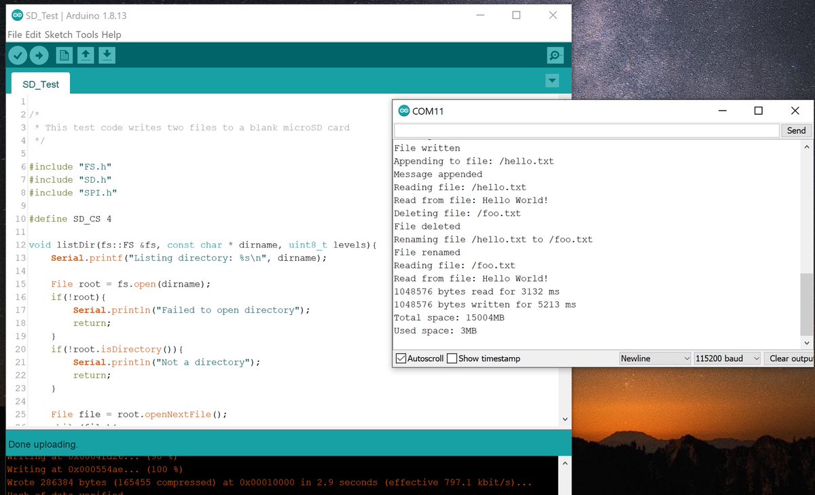Open the File menu
This screenshot has height=495, width=815.
click(14, 35)
